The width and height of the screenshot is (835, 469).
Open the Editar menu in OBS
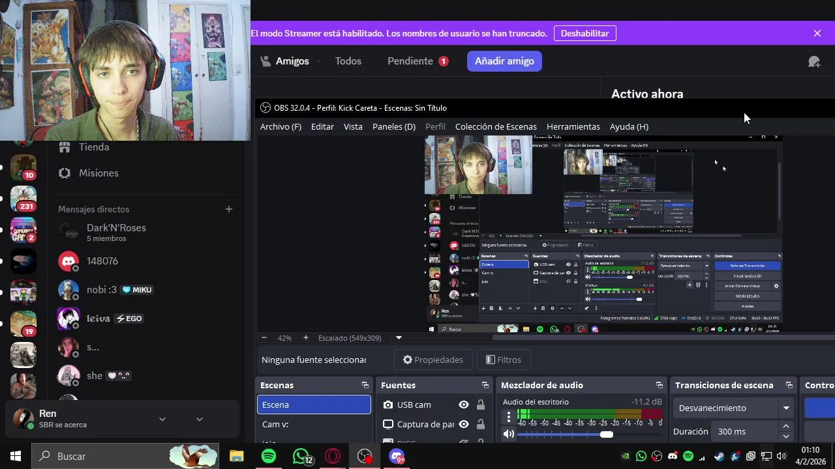322,127
